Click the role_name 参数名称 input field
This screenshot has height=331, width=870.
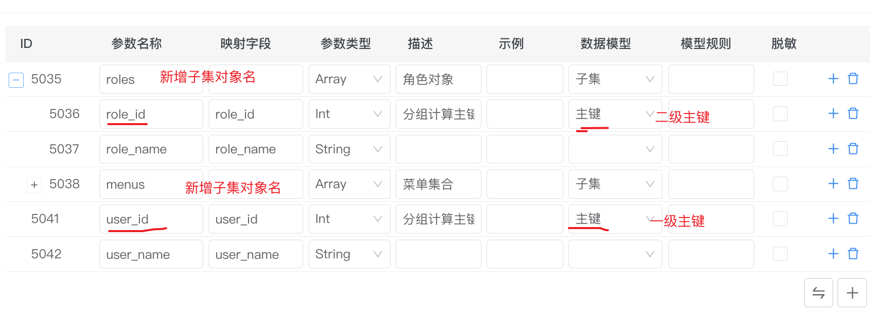151,149
